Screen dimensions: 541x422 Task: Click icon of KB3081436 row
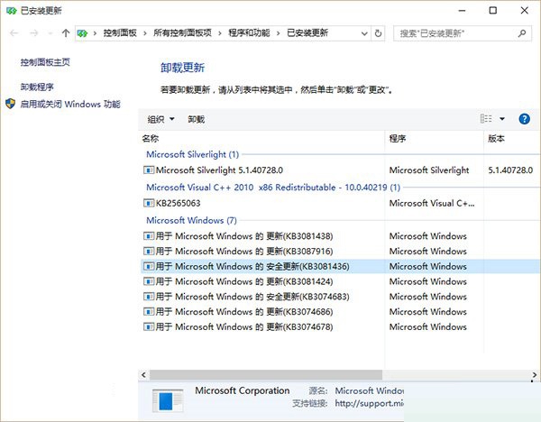[149, 266]
